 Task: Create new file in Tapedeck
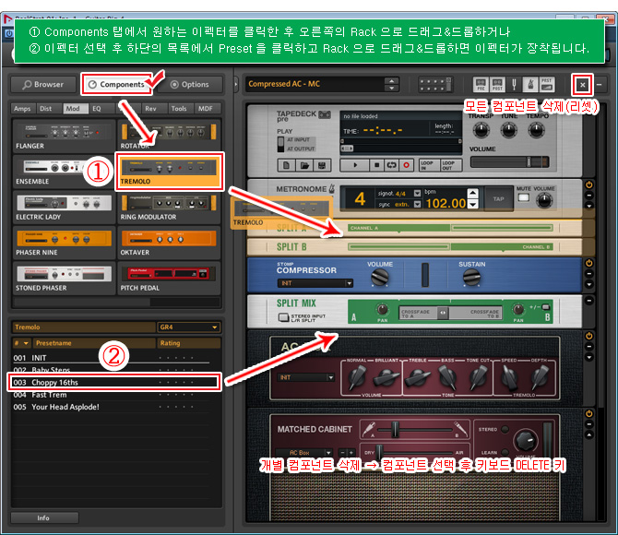click(287, 165)
